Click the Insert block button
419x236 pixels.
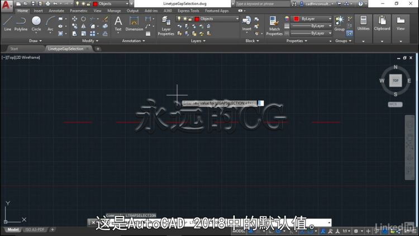pyautogui.click(x=246, y=23)
